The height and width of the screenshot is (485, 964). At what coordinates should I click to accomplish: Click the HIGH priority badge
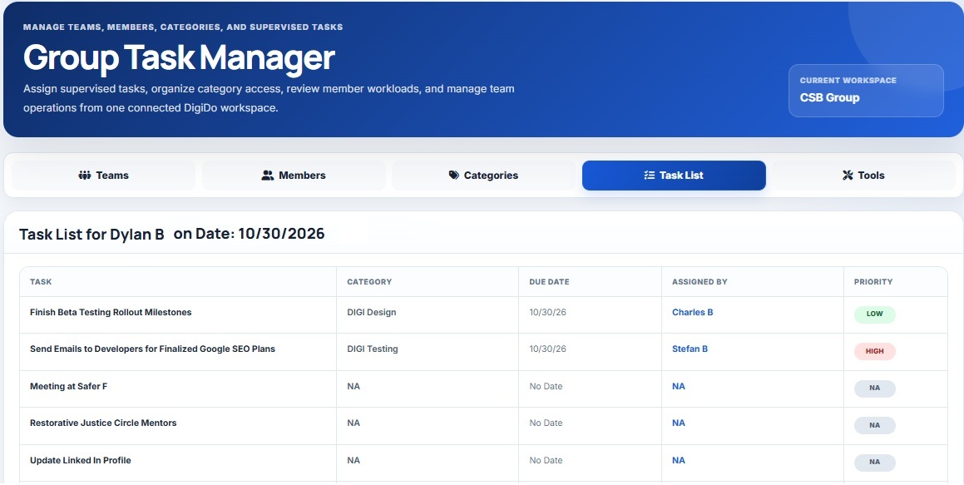874,352
